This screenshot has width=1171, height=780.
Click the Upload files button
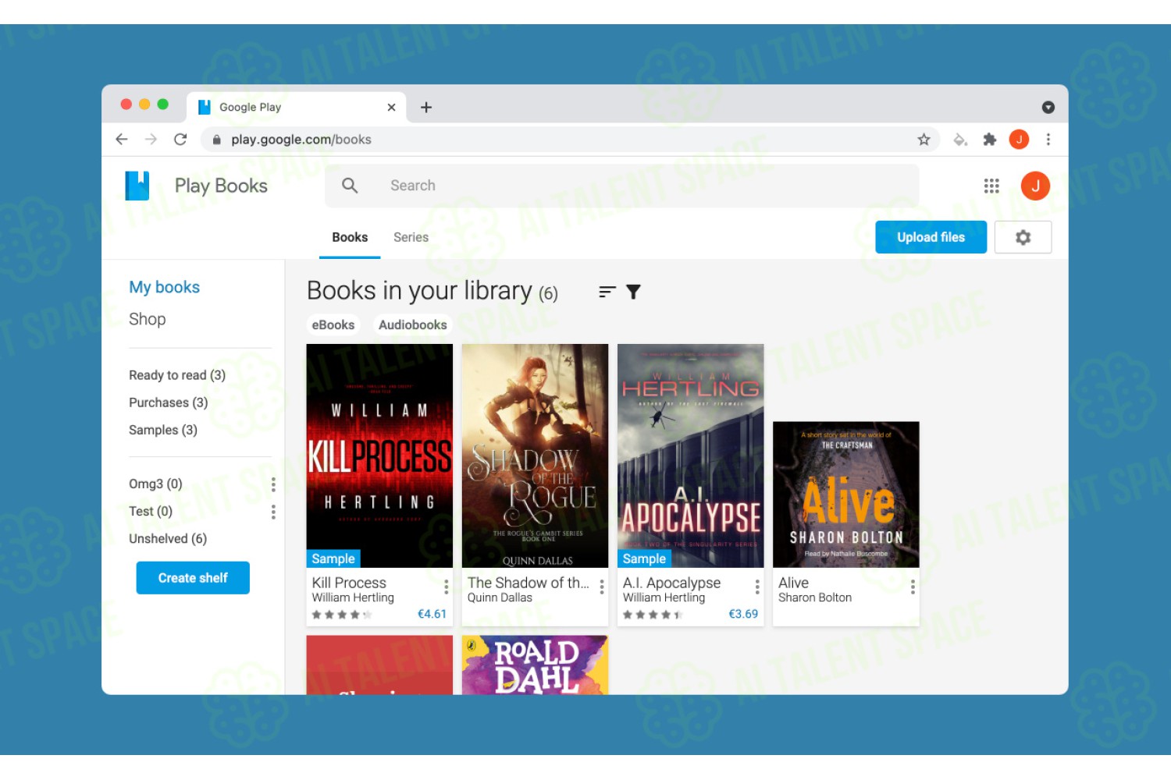931,237
